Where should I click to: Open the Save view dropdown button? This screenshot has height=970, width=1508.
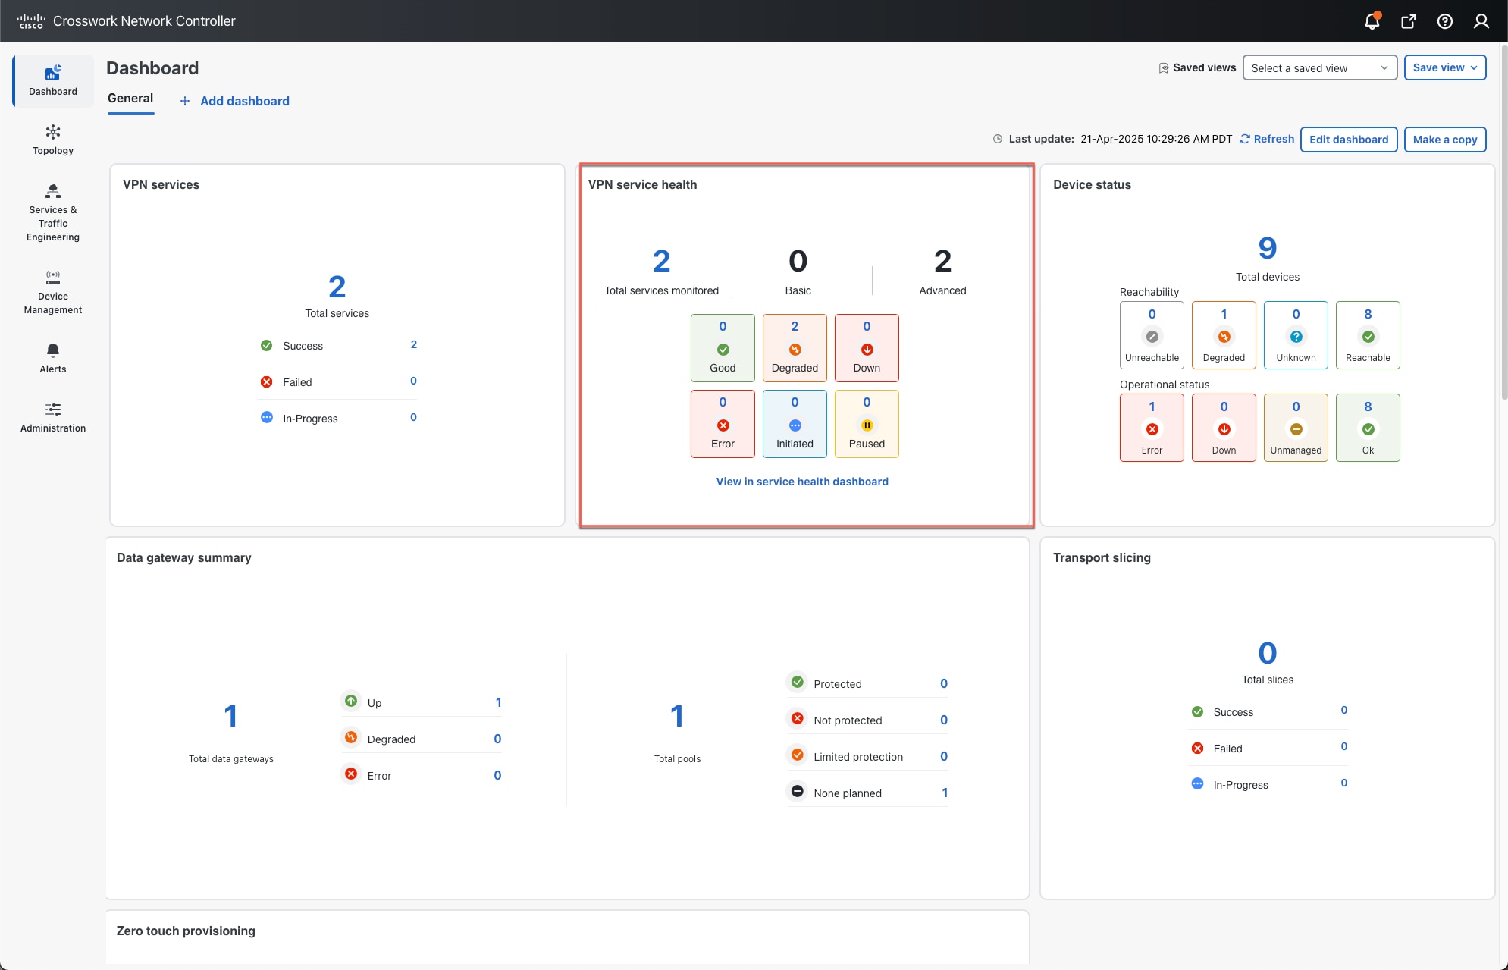coord(1444,67)
